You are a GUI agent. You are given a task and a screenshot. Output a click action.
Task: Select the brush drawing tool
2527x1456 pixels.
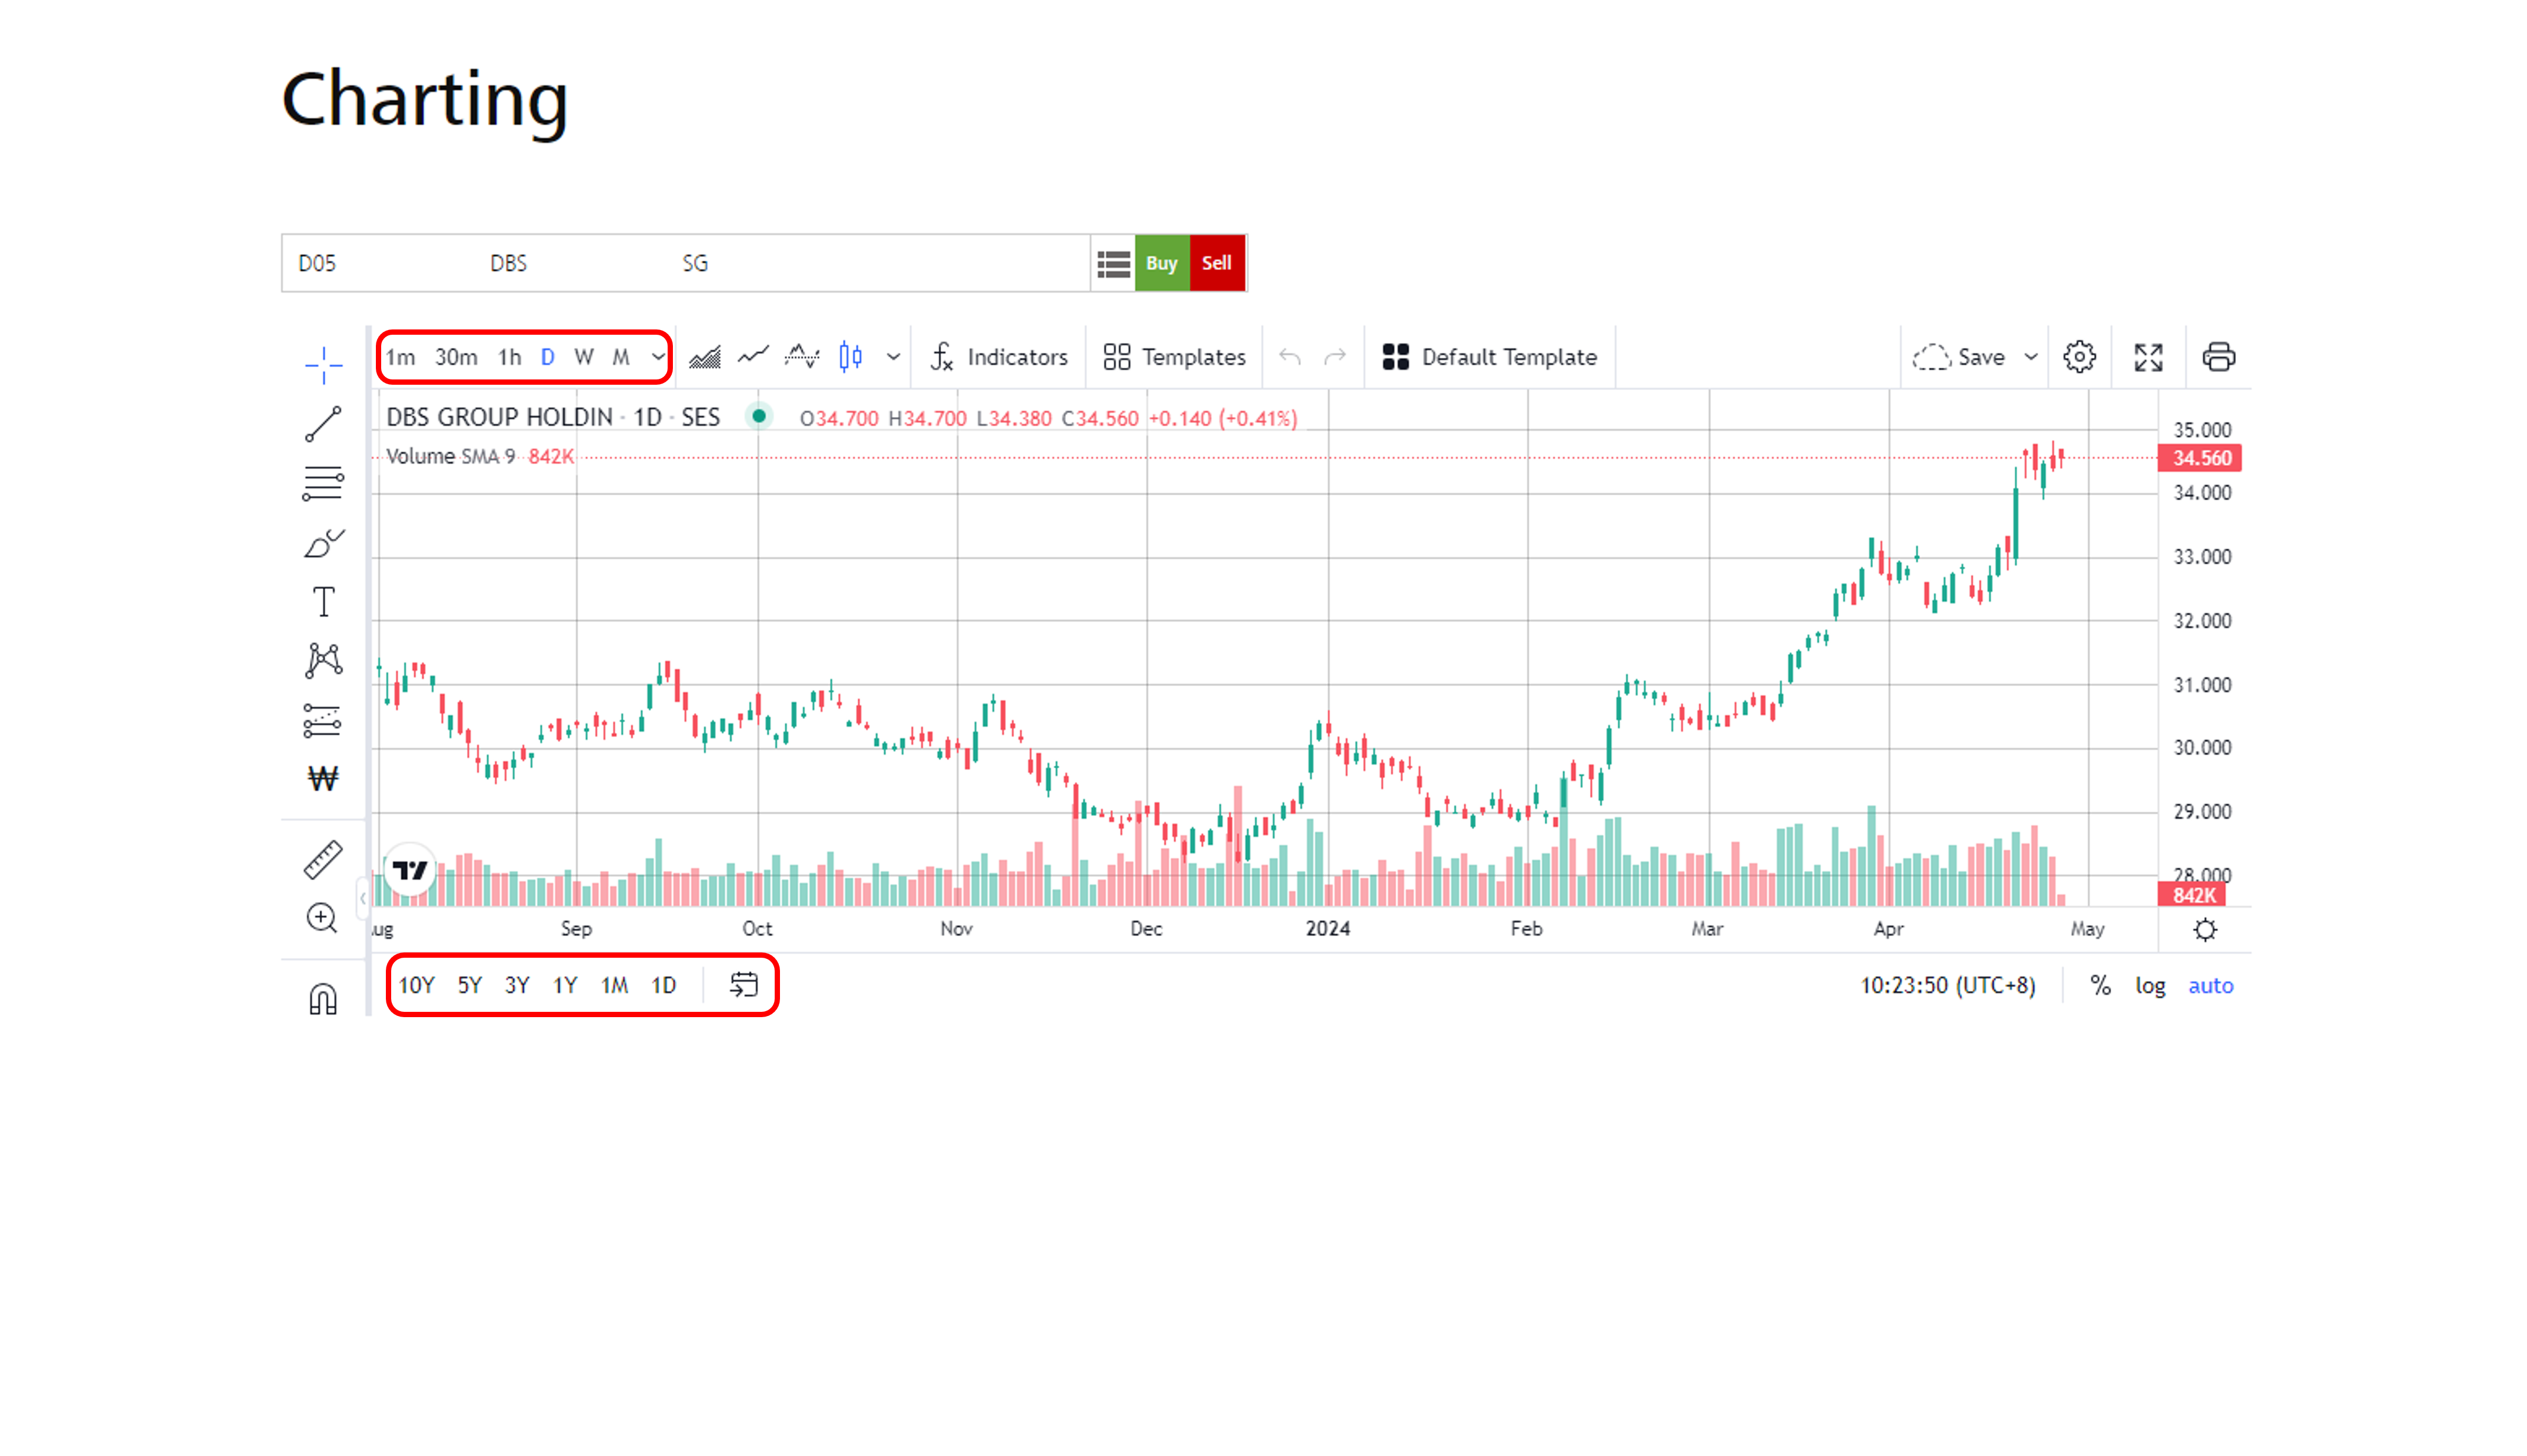point(323,544)
